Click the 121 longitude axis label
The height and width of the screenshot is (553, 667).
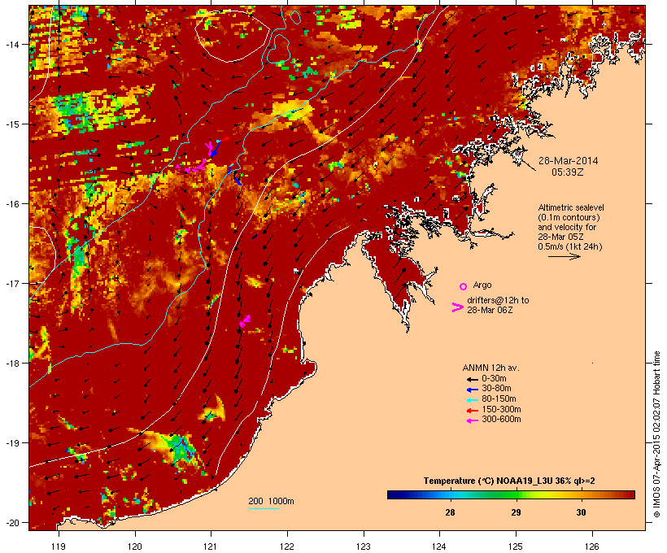click(x=211, y=546)
